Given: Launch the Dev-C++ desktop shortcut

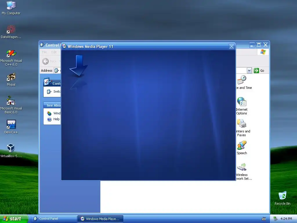Looking at the screenshot, I should tap(11, 127).
